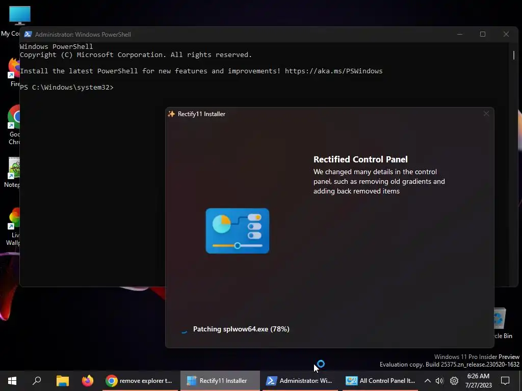Switch to the Chrome 'remove explorer t...' window

tap(139, 380)
